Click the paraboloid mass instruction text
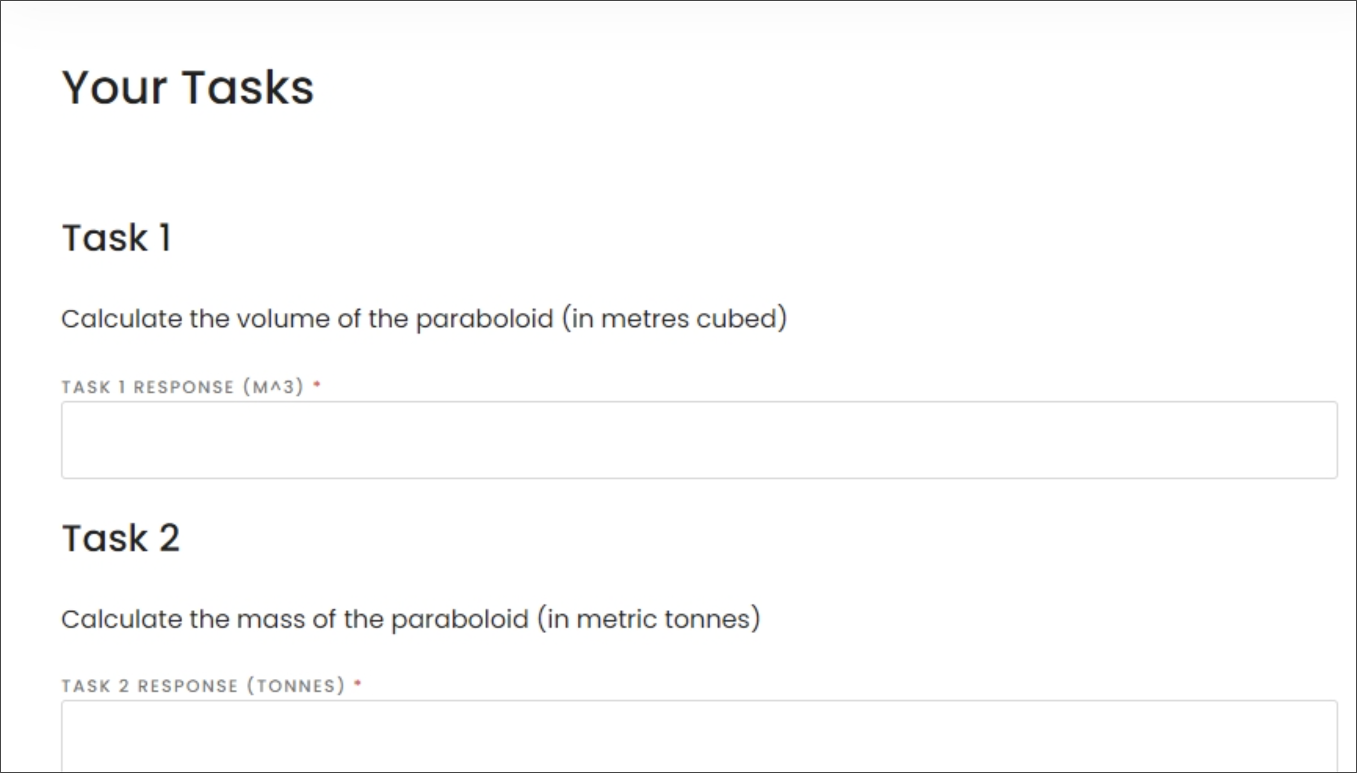Screen dimensions: 1357x773 tap(410, 619)
